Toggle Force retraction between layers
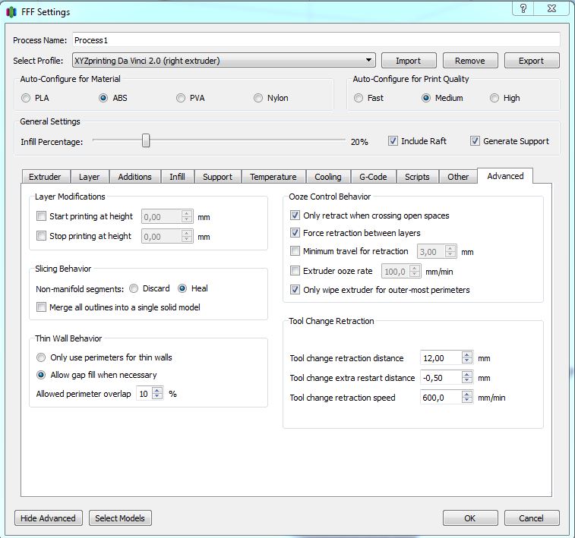 (295, 233)
